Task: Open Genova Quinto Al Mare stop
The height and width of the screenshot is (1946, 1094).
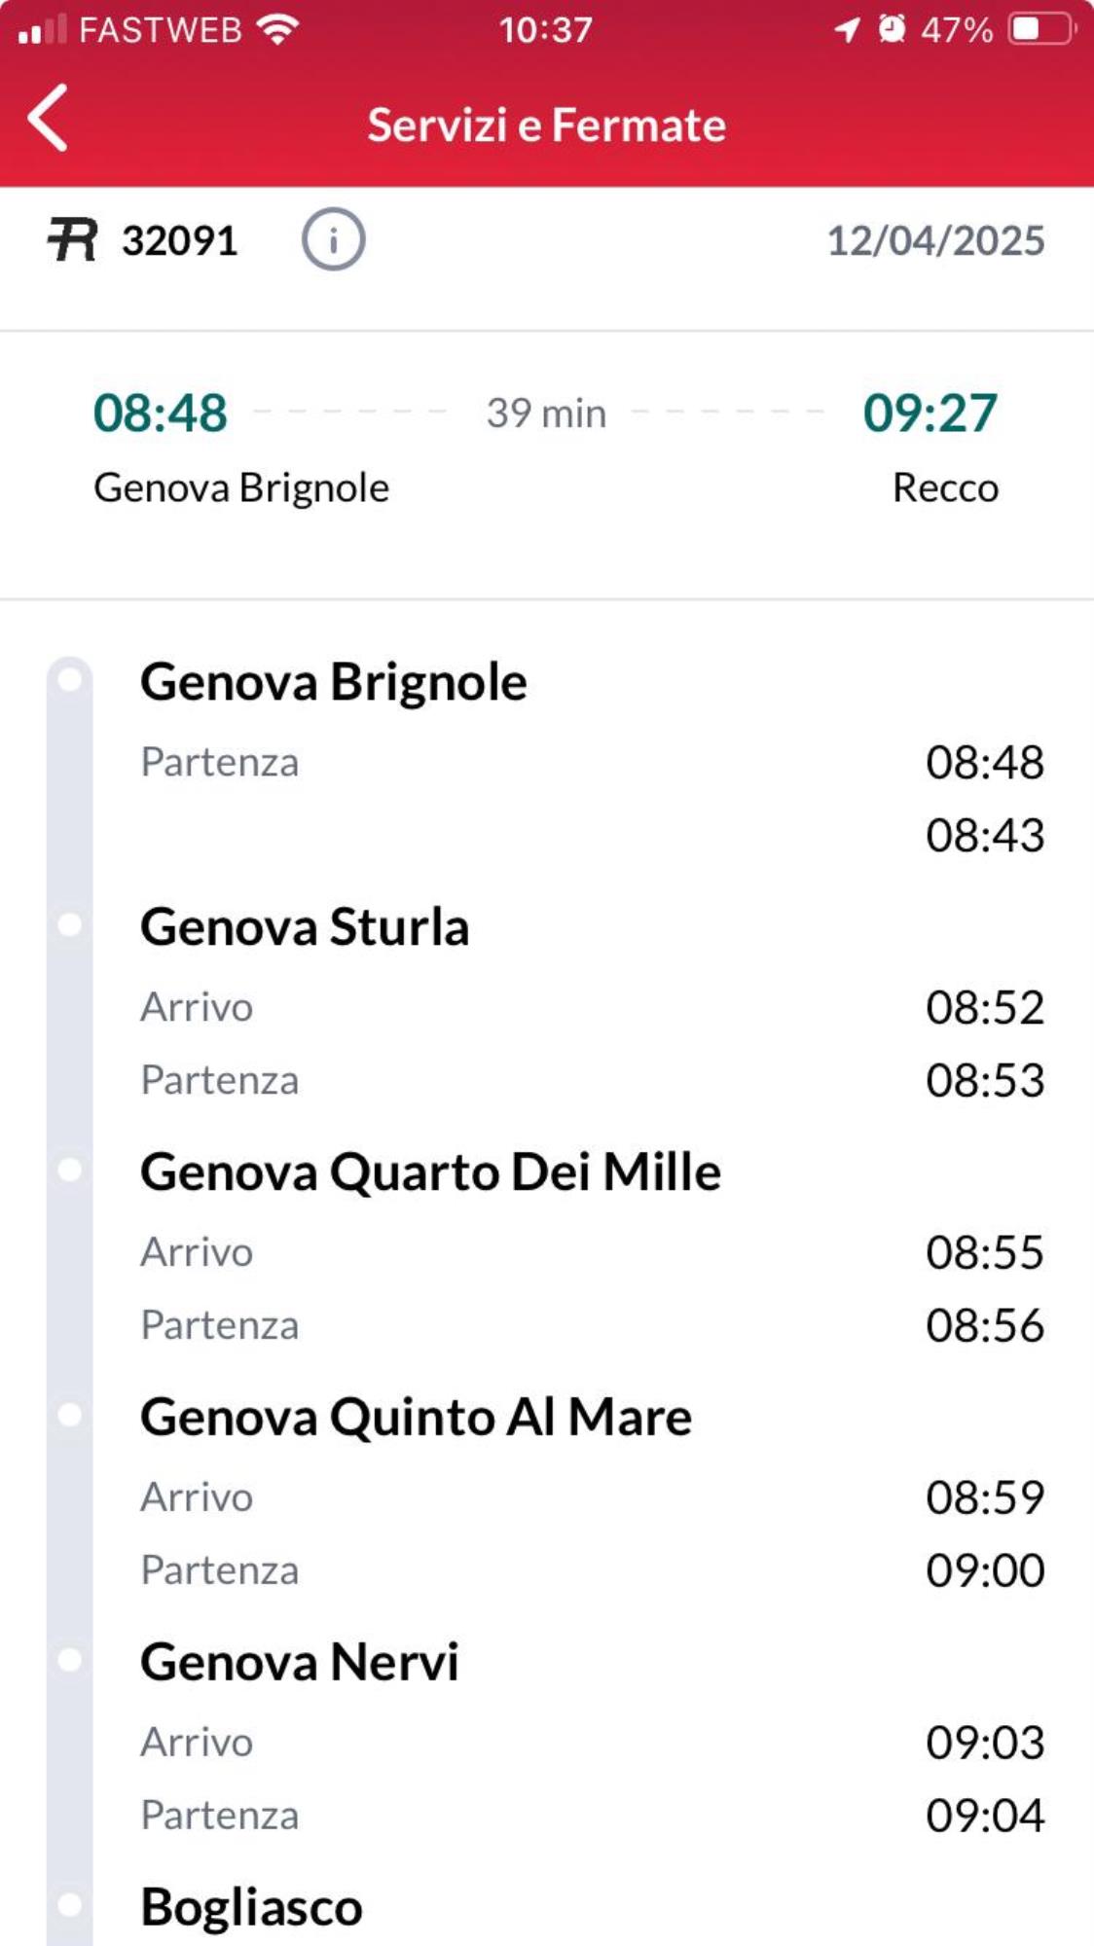Action: pyautogui.click(x=416, y=1417)
